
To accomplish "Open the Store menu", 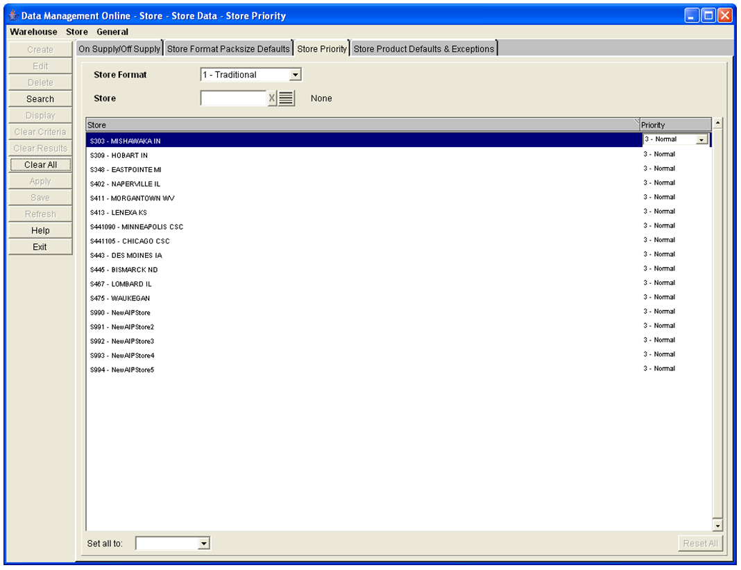I will [76, 32].
